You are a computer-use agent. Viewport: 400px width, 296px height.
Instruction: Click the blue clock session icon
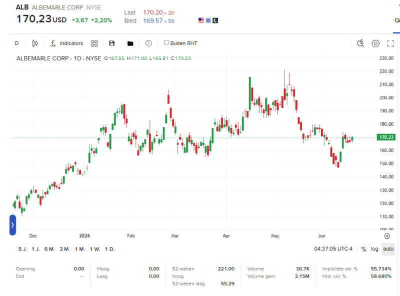click(x=208, y=20)
